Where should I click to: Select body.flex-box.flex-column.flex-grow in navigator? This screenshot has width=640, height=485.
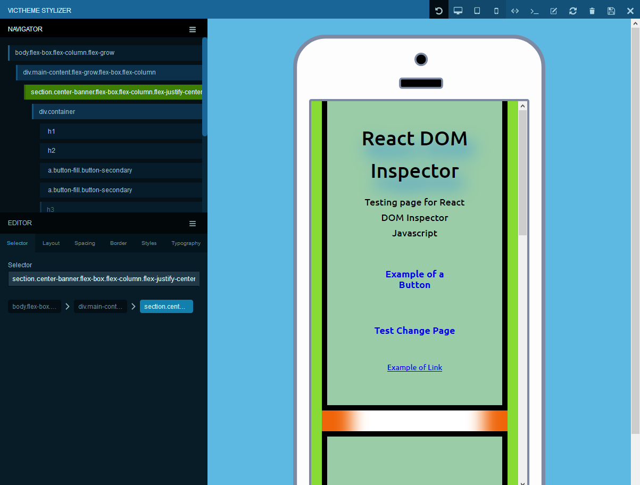(x=105, y=53)
